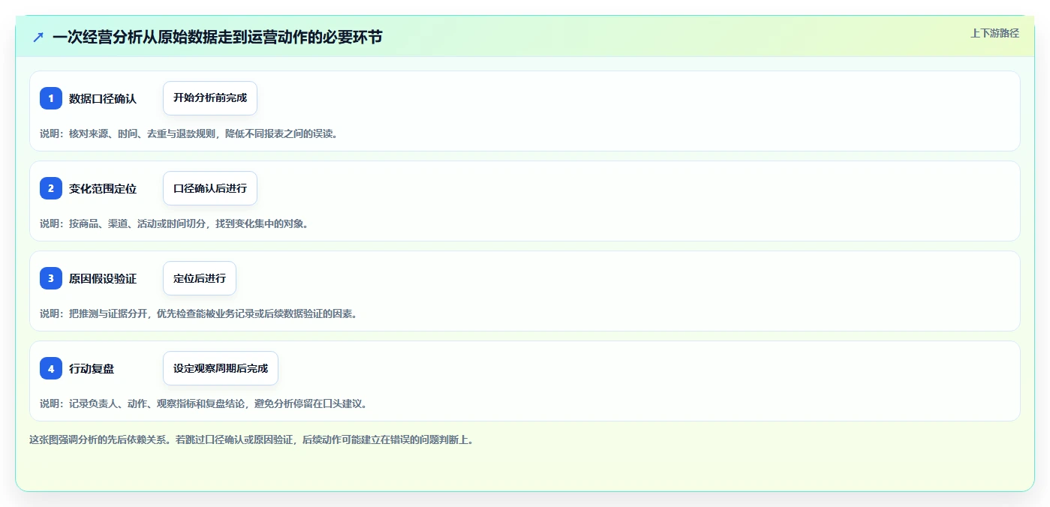Screen dimensions: 1050x507
Task: Click the description starting 说明：核对来源
Action: pyautogui.click(x=189, y=133)
